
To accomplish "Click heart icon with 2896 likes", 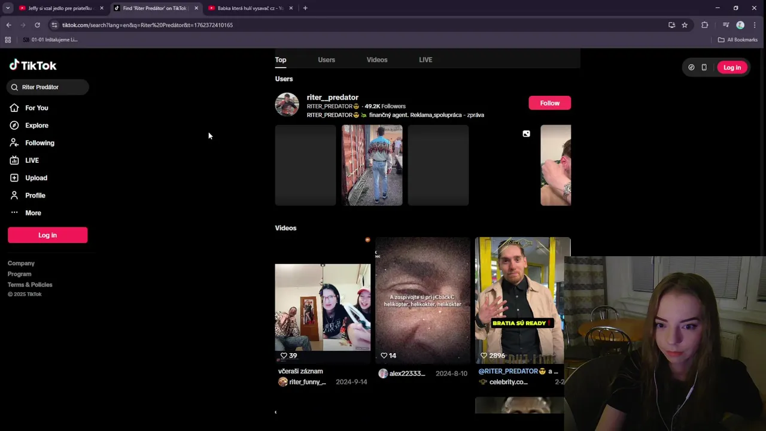I will [x=484, y=356].
